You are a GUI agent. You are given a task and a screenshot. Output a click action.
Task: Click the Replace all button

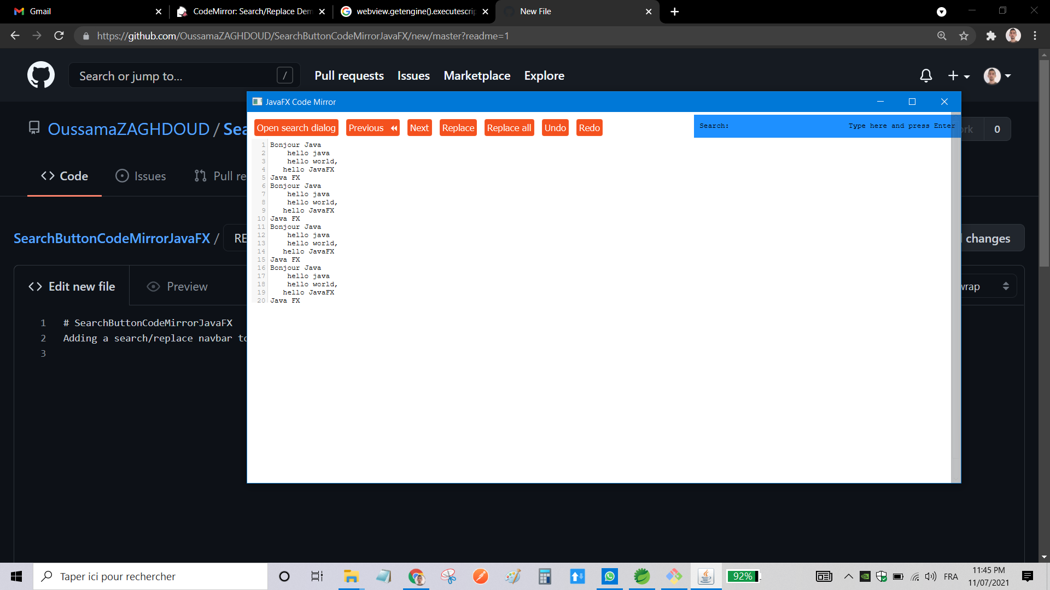[509, 127]
